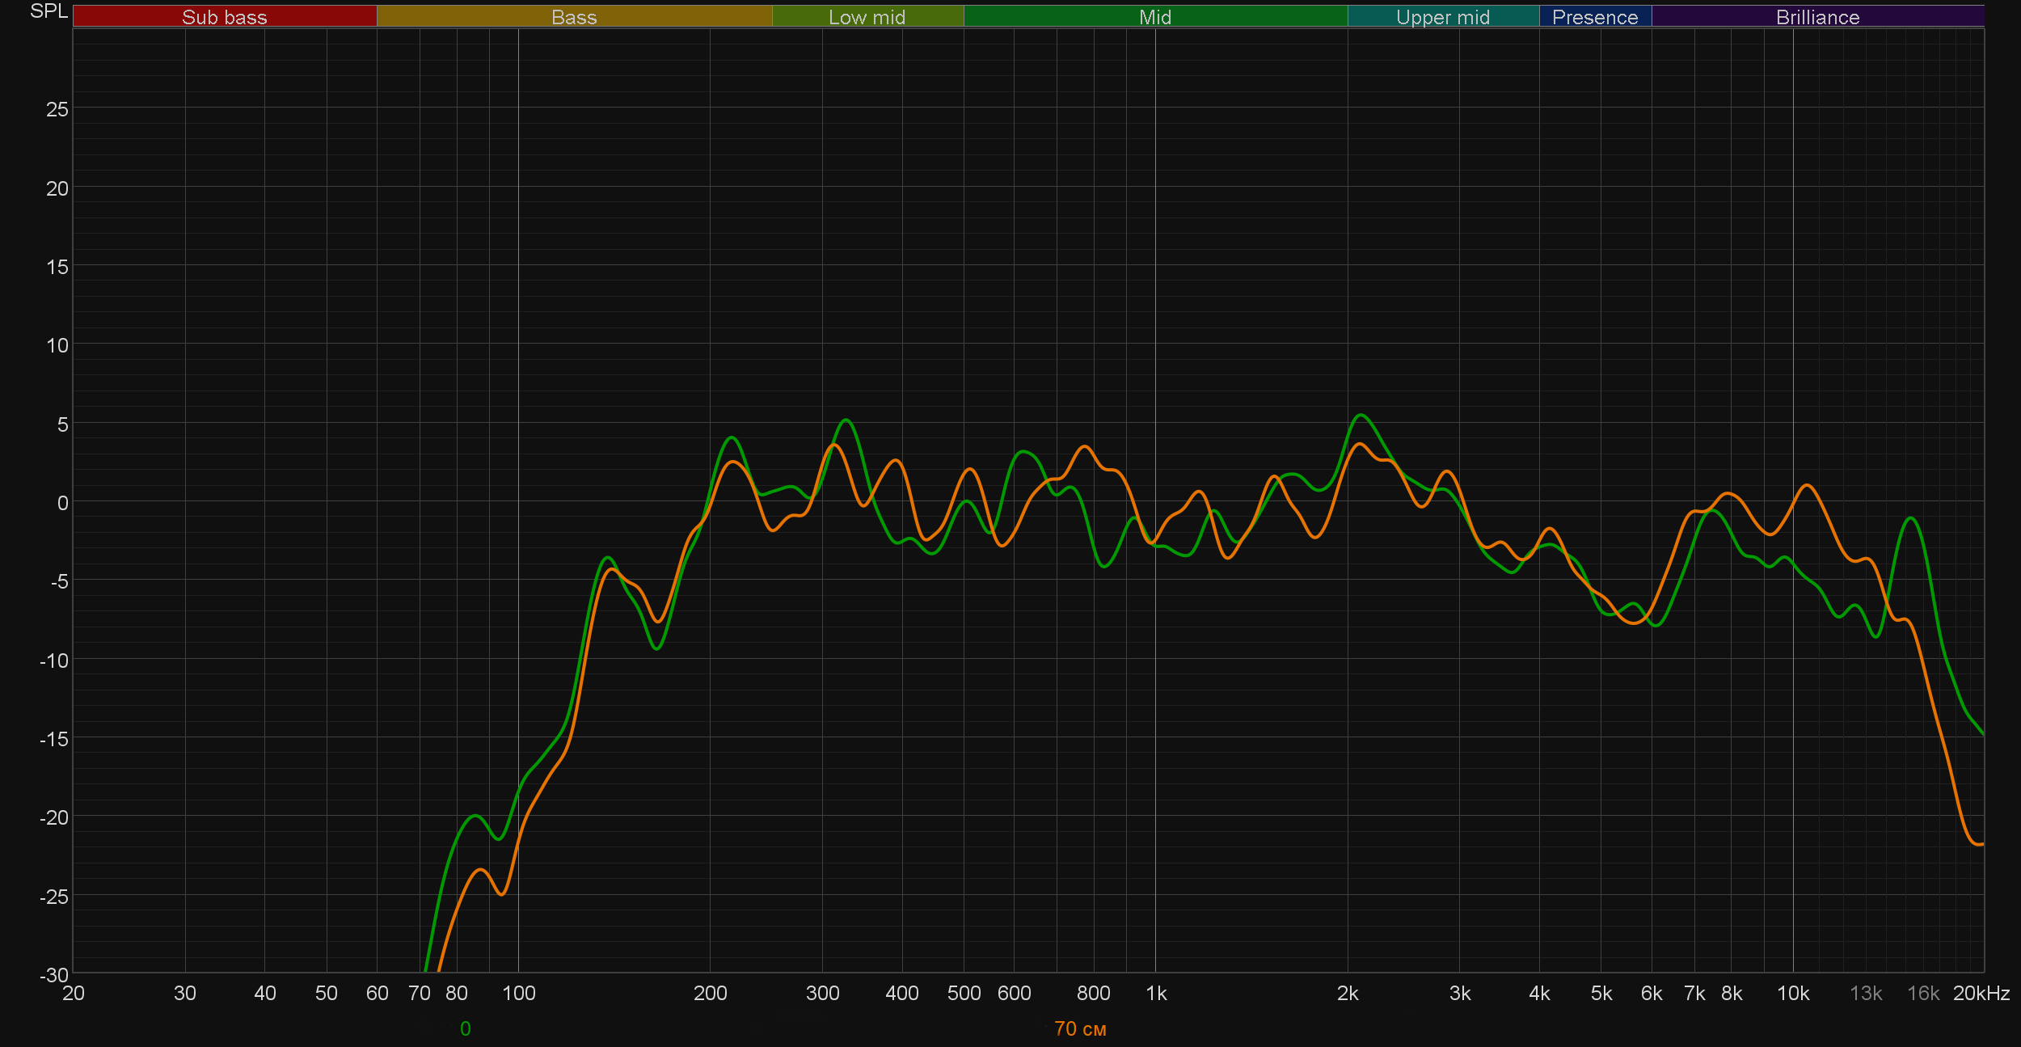The height and width of the screenshot is (1047, 2021).
Task: Click the green '0' trace legend label
Action: 465,1028
